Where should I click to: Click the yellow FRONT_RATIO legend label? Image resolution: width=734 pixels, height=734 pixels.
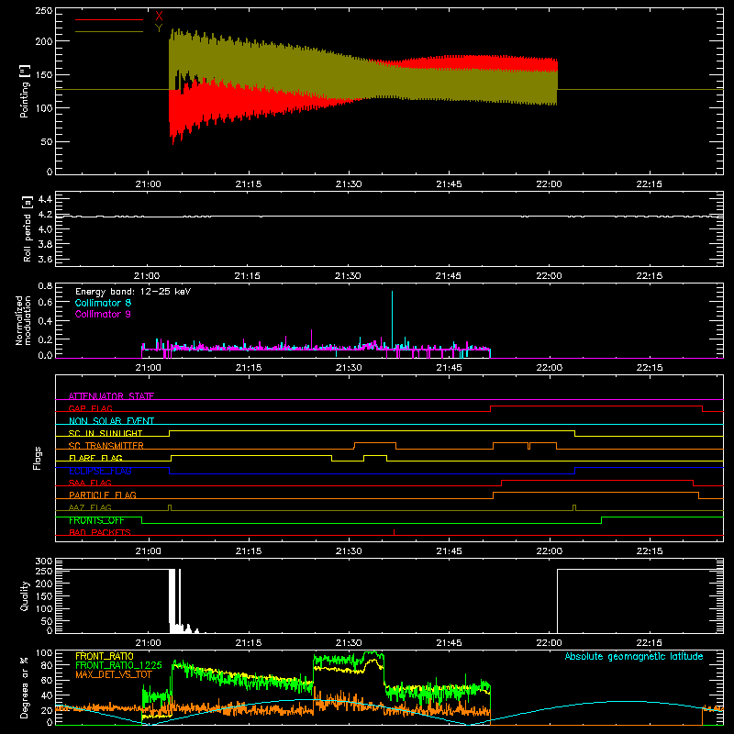pos(105,656)
